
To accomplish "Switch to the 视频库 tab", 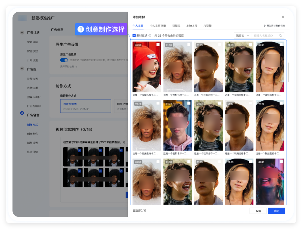I will click(176, 26).
